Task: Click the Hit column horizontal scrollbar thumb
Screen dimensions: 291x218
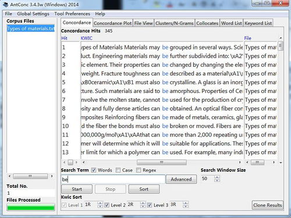Action: [x=70, y=162]
